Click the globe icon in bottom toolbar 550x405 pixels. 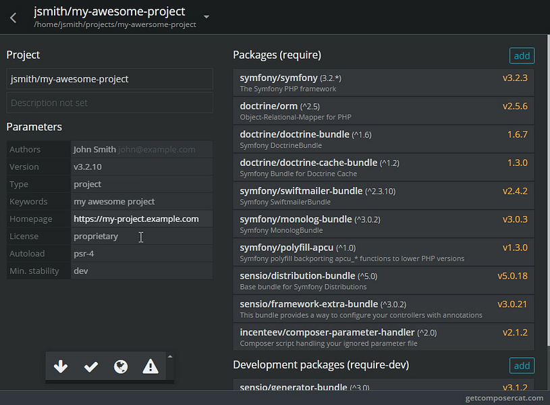(x=121, y=367)
